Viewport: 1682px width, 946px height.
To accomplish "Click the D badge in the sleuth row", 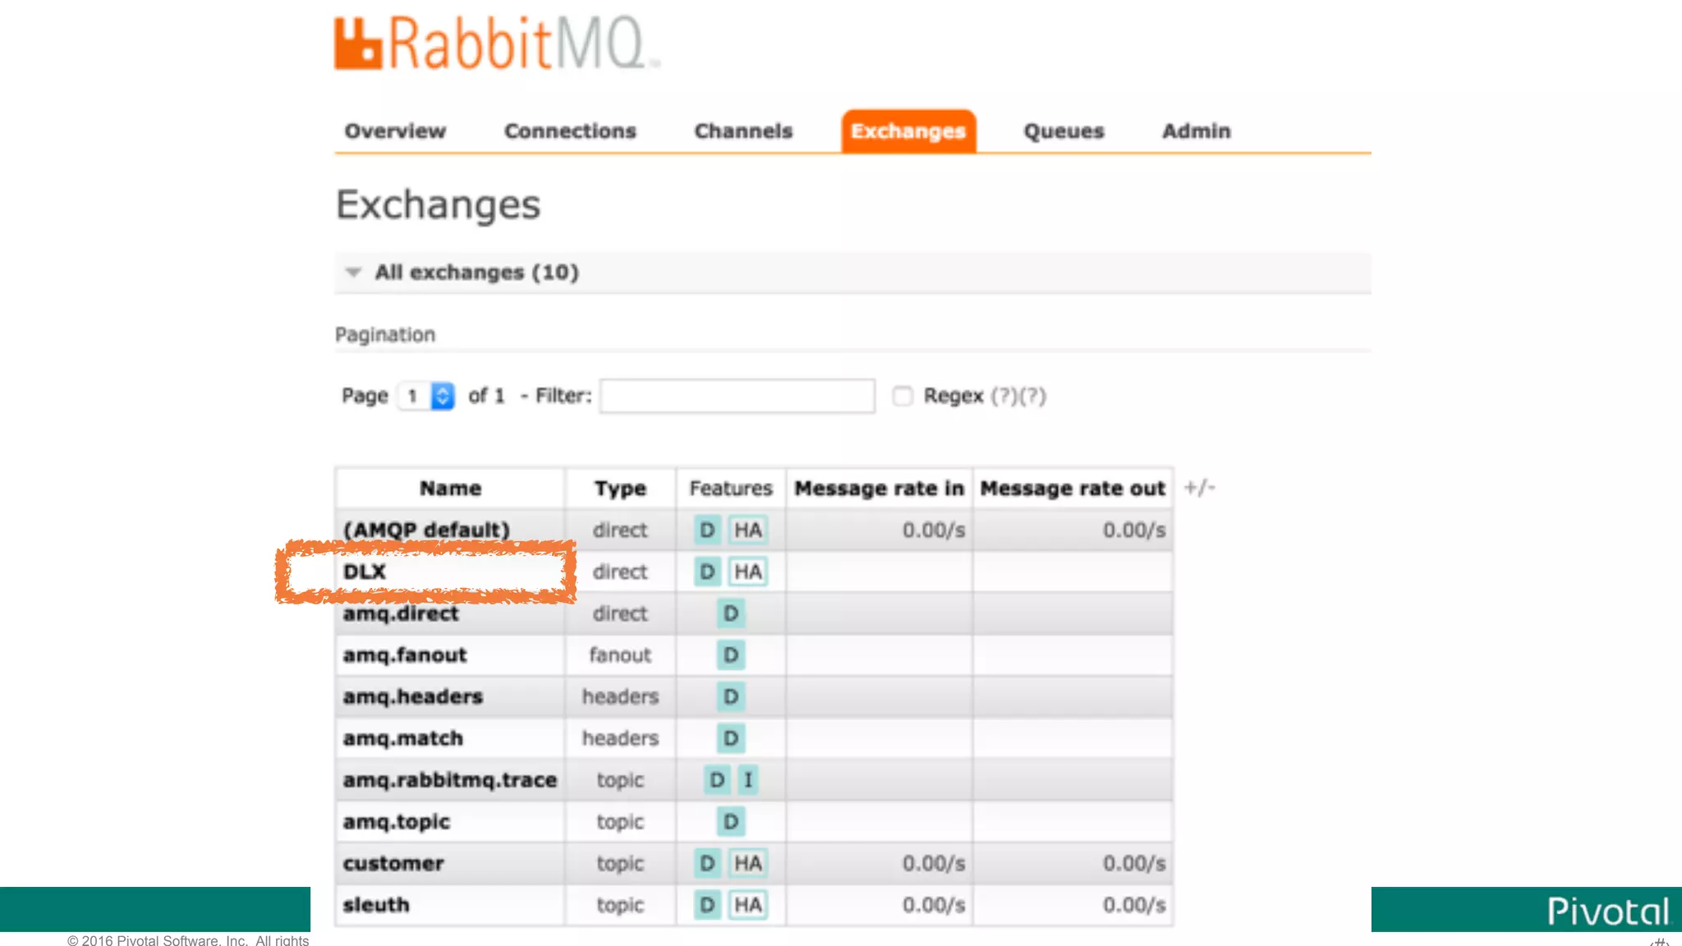I will tap(706, 905).
